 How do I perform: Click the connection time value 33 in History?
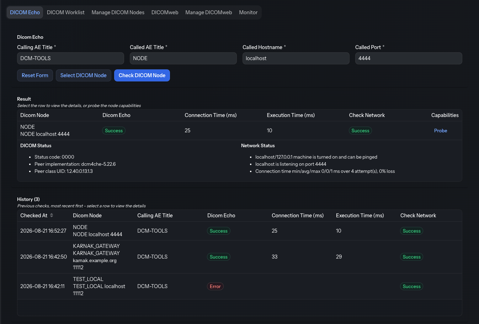(x=275, y=257)
